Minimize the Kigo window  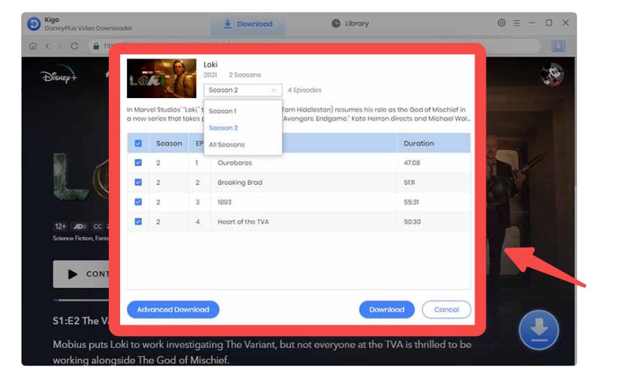(x=532, y=23)
